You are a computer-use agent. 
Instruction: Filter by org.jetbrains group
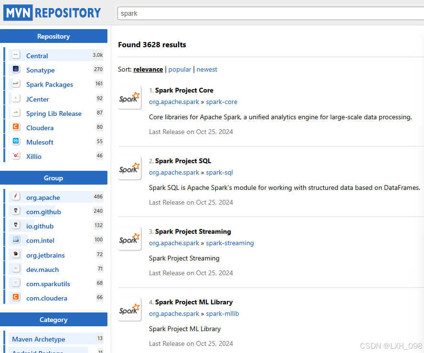45,255
